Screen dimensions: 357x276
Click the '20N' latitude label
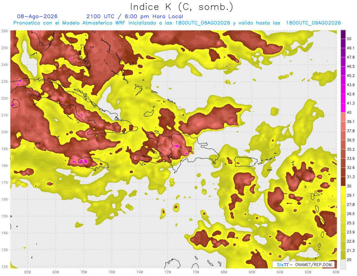point(4,132)
